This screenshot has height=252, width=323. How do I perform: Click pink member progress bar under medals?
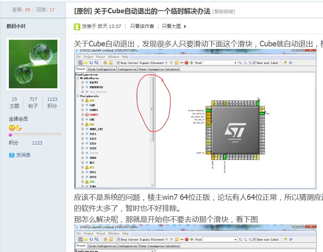coord(35,135)
